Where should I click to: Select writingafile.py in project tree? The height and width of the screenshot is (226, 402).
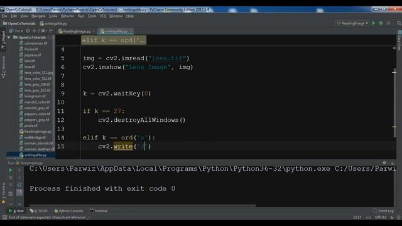click(35, 155)
